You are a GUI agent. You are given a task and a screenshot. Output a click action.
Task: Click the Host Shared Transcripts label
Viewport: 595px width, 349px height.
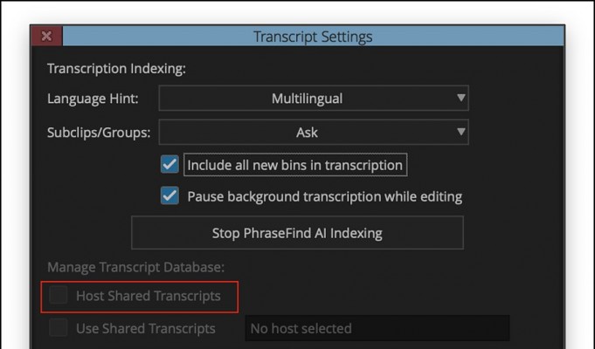point(148,297)
